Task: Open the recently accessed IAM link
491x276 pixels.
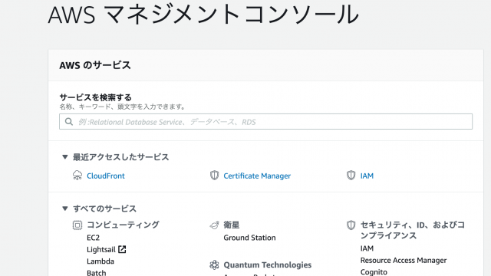Action: coord(367,176)
